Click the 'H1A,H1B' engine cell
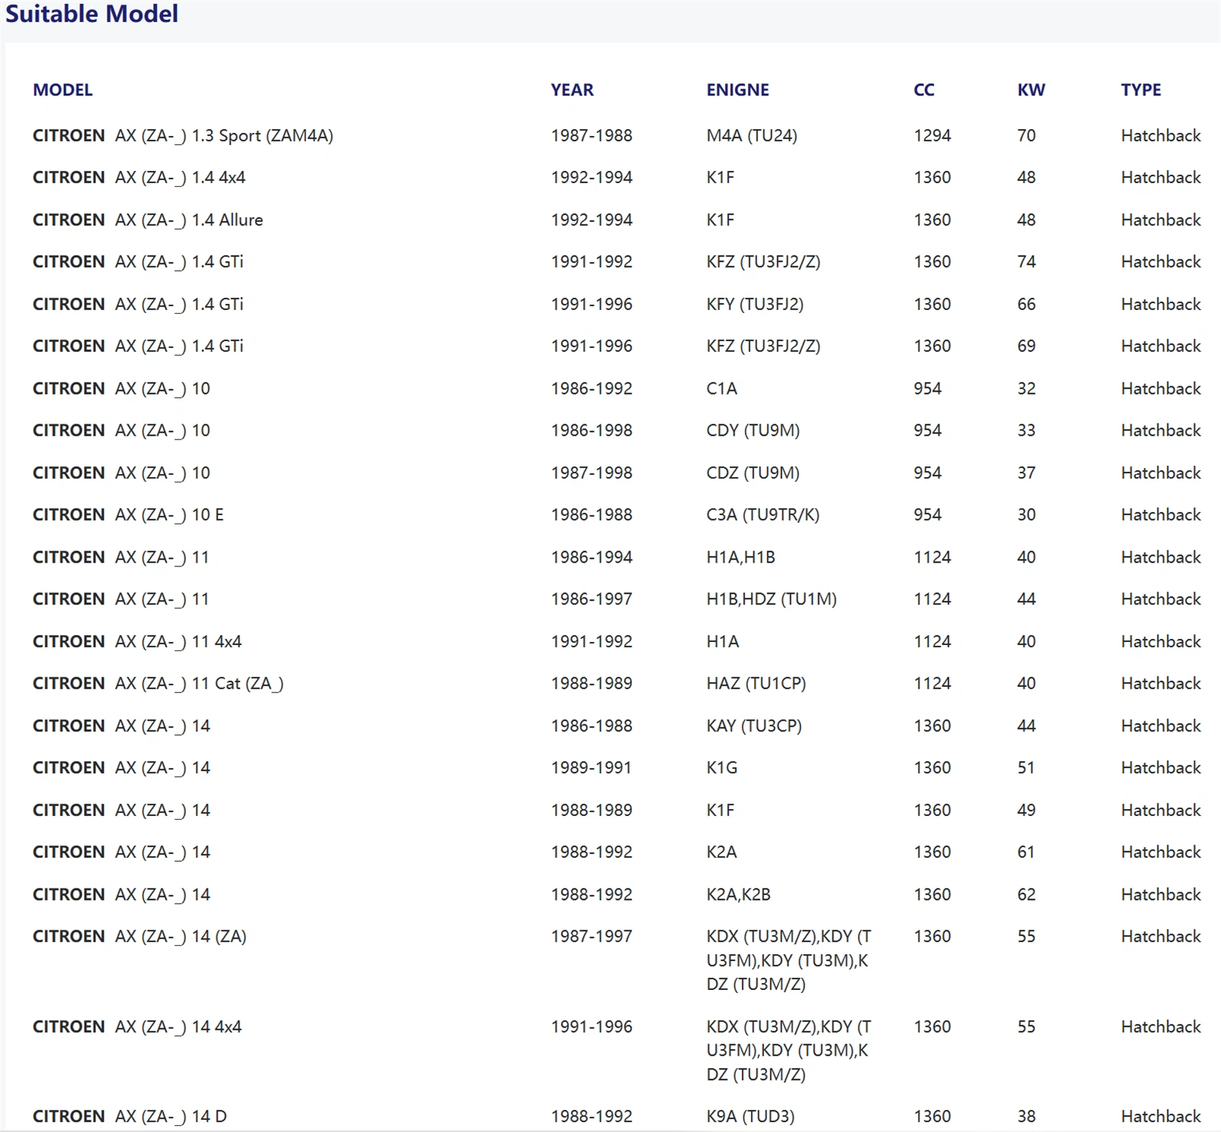1221x1132 pixels. 741,557
